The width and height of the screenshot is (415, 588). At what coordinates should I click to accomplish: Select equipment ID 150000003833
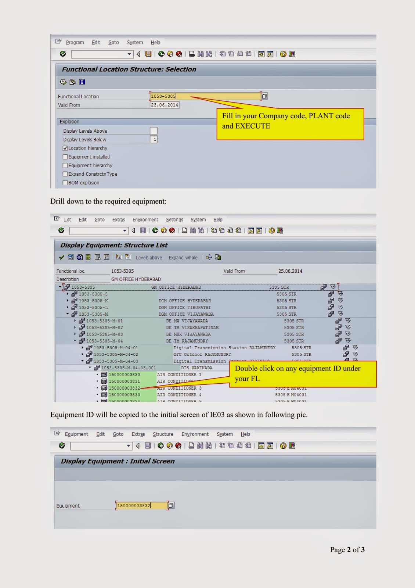click(124, 395)
